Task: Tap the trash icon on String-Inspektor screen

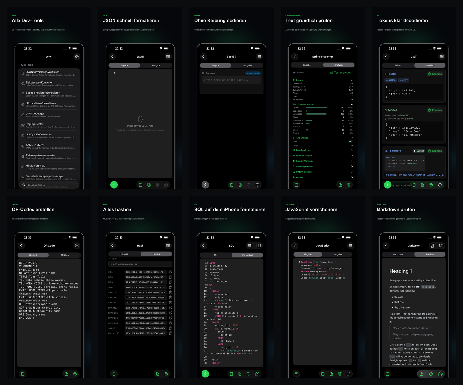Action: (349, 185)
